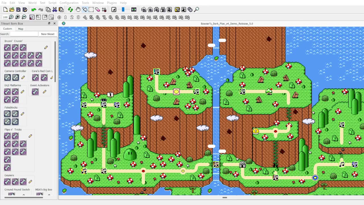Click the Save As icon

(x=25, y=10)
